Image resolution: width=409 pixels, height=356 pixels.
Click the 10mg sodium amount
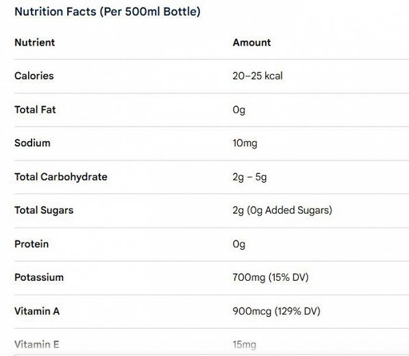[245, 143]
